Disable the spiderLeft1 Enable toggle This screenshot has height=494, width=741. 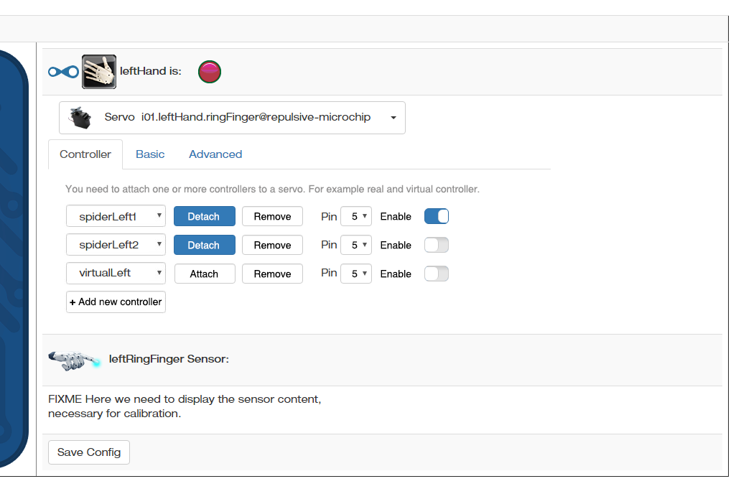[x=436, y=217]
